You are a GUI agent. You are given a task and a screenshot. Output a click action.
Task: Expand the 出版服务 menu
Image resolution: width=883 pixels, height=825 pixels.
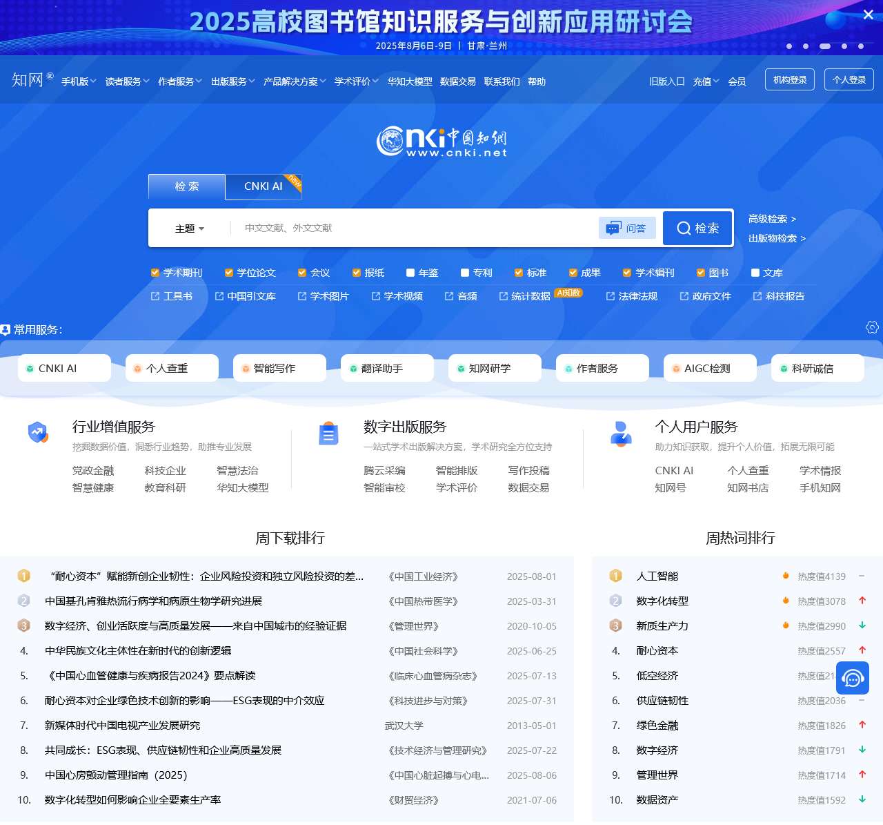tap(233, 81)
